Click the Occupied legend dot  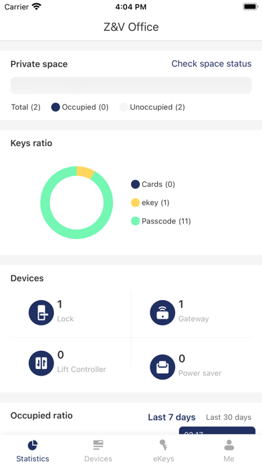point(55,107)
